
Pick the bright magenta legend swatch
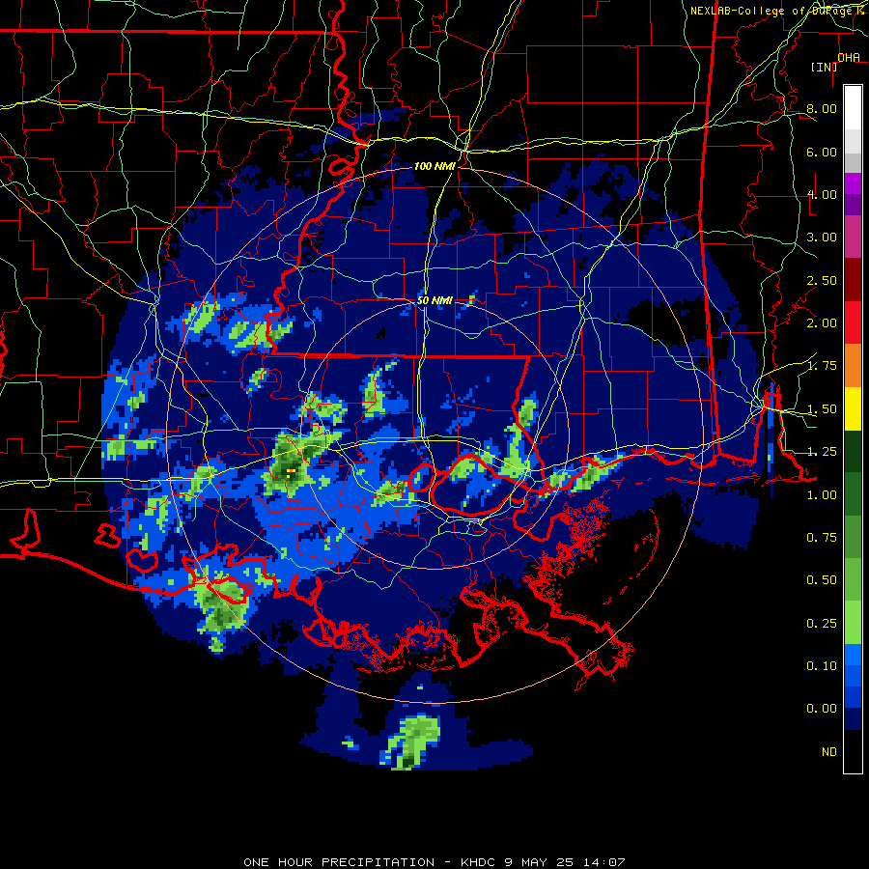click(x=853, y=183)
